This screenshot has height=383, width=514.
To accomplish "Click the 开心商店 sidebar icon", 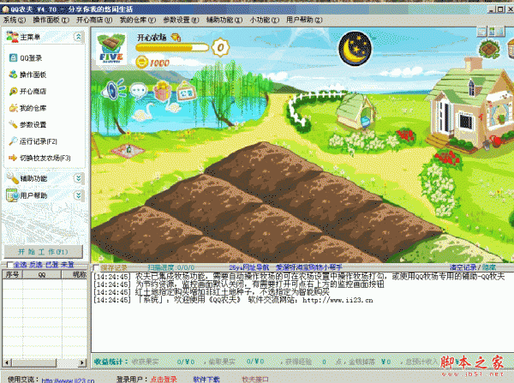I will [x=13, y=91].
